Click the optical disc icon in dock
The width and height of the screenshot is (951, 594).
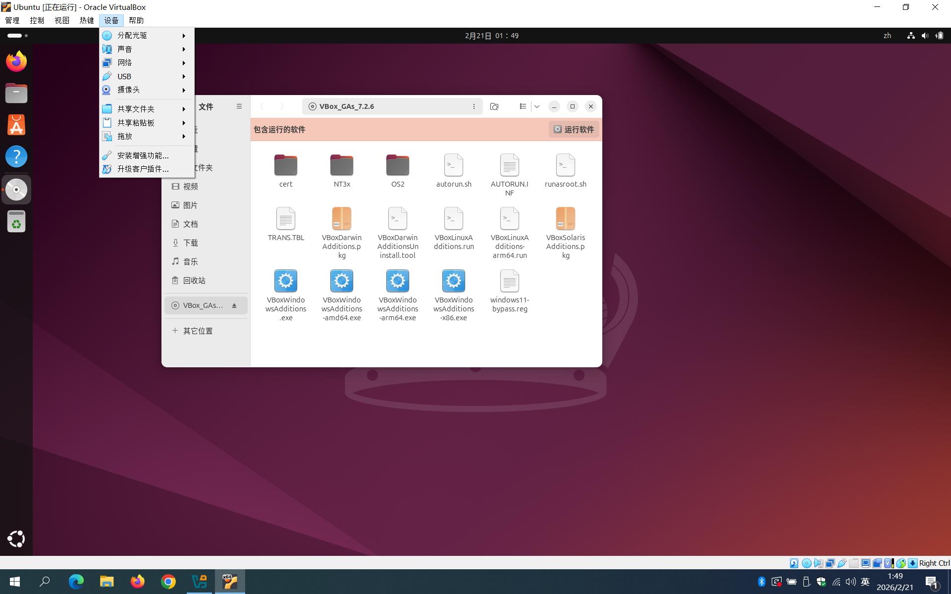[16, 190]
